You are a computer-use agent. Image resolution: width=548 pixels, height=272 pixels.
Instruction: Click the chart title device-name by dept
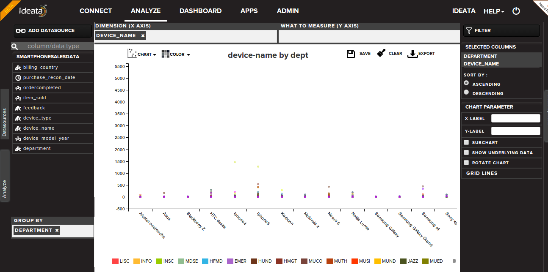pos(268,55)
